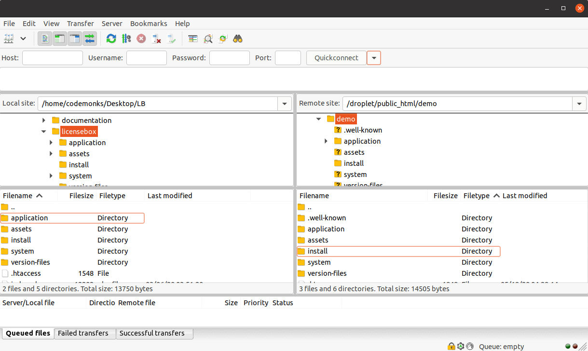The width and height of the screenshot is (588, 351).
Task: Click the binoculars file search icon
Action: (237, 39)
